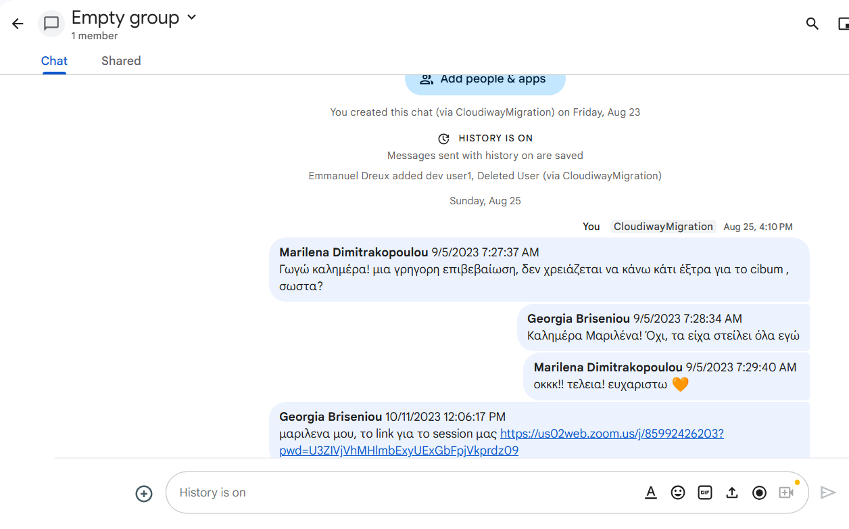
Task: Click the history clock icon
Action: coord(443,139)
